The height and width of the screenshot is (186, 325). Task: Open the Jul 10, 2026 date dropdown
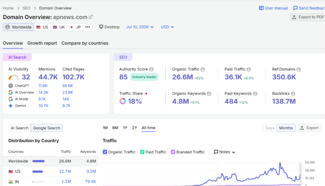(140, 27)
